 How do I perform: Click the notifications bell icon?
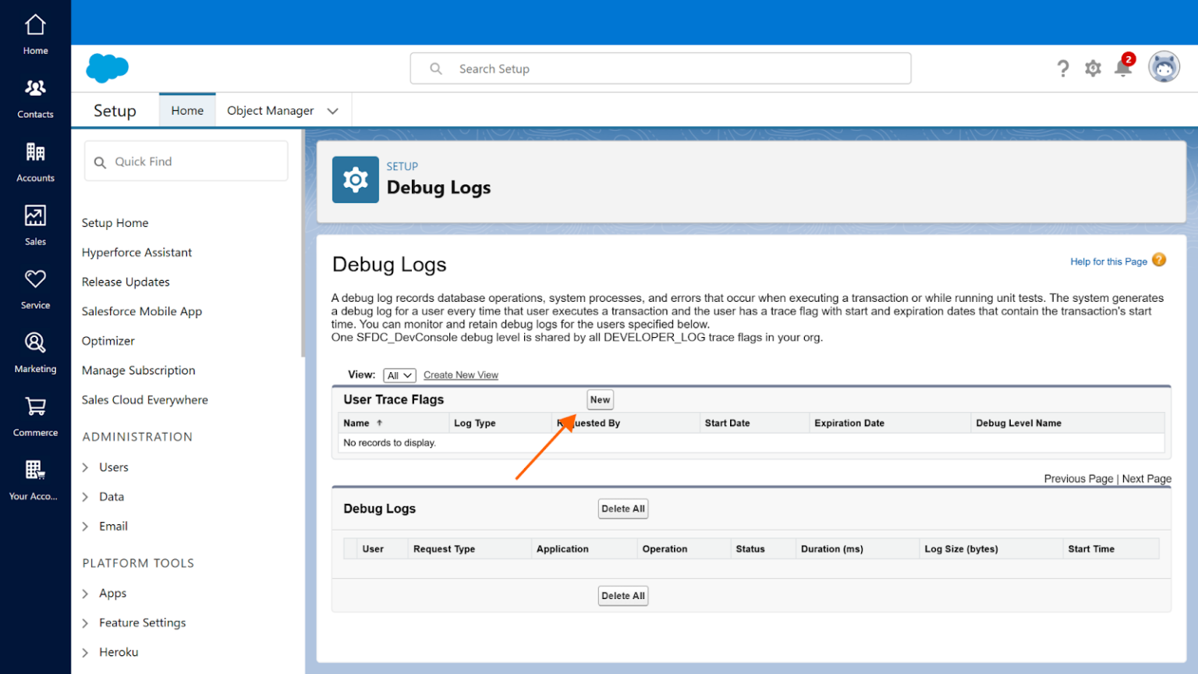1123,69
